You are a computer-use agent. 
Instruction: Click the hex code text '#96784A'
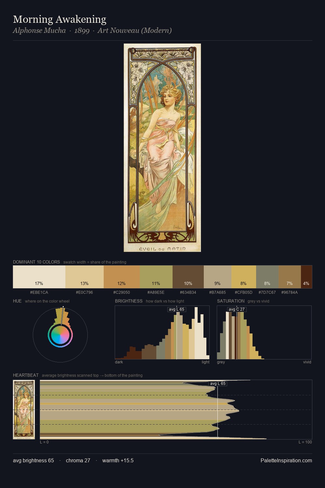coord(290,292)
